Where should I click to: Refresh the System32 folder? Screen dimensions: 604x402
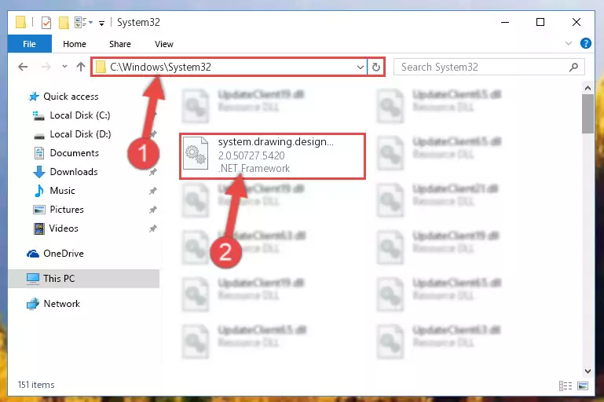(376, 68)
